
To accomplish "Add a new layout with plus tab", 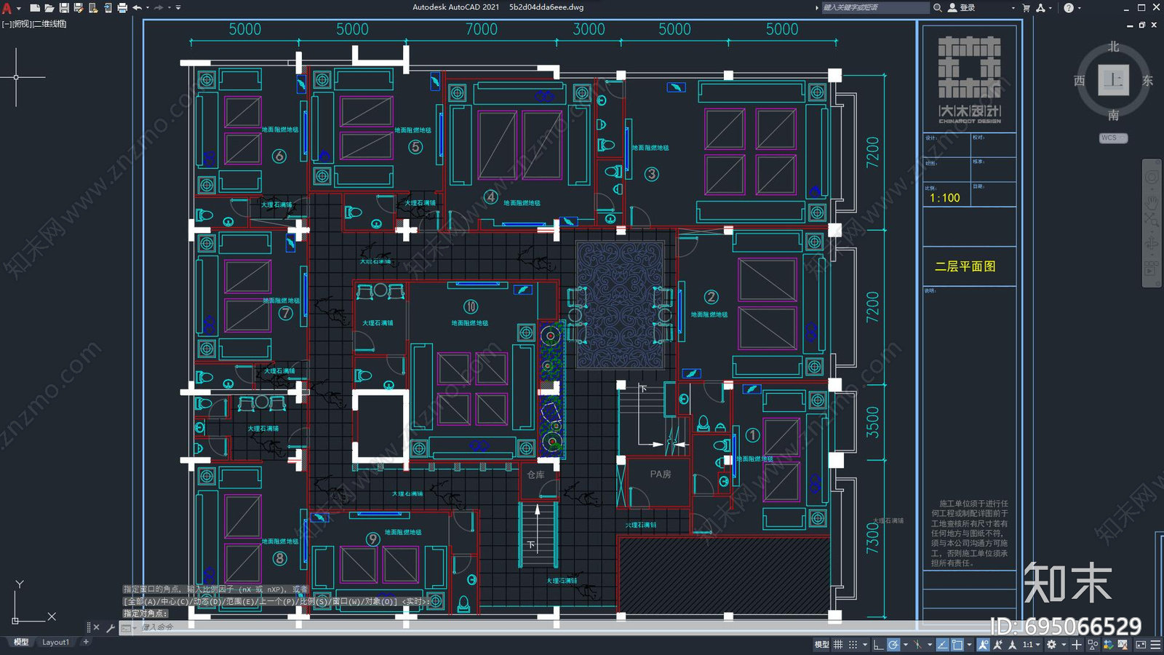I will 86,642.
